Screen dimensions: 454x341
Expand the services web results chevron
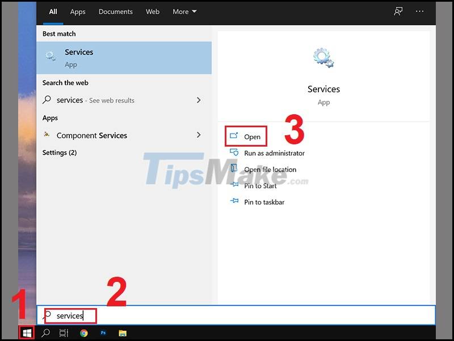pos(199,100)
